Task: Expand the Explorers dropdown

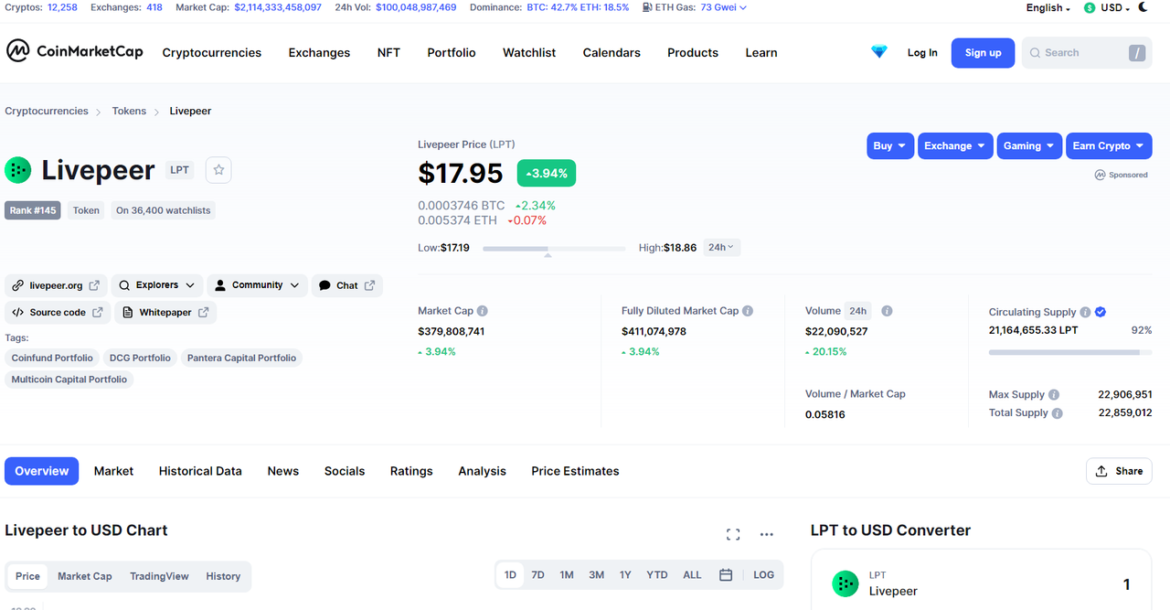Action: tap(157, 285)
